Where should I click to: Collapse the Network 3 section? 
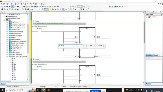[x=33, y=59]
